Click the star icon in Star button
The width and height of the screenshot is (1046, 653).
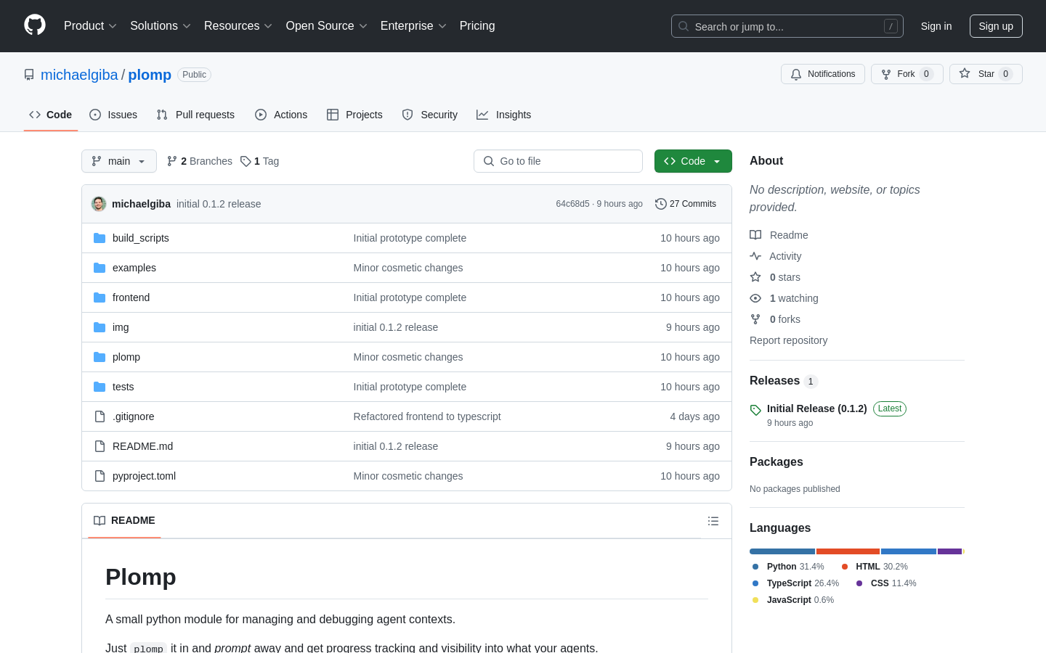point(965,73)
